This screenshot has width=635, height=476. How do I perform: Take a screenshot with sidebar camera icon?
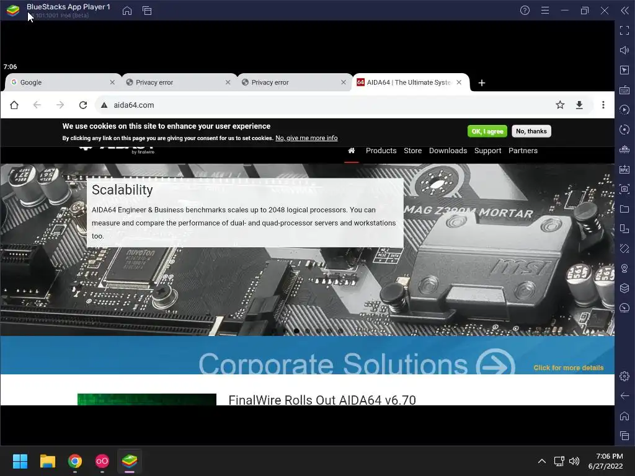point(624,189)
